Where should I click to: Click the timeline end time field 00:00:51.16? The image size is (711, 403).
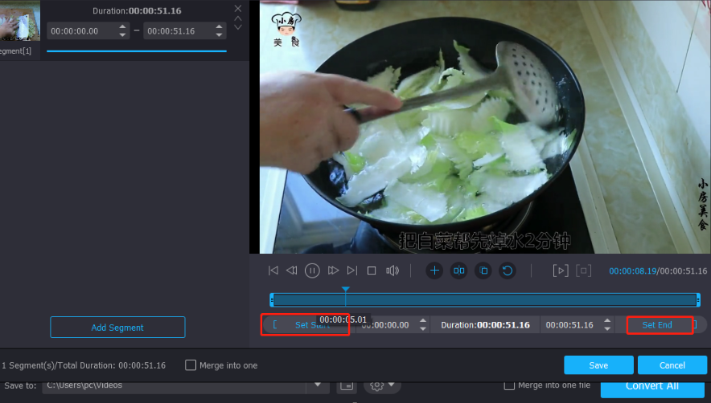[x=569, y=325]
